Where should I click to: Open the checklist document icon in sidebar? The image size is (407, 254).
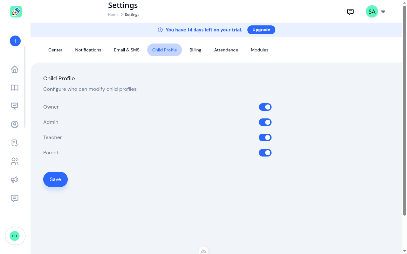[x=15, y=143]
